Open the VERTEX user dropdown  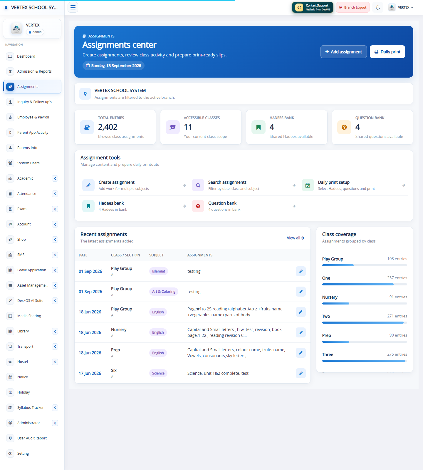pyautogui.click(x=400, y=8)
